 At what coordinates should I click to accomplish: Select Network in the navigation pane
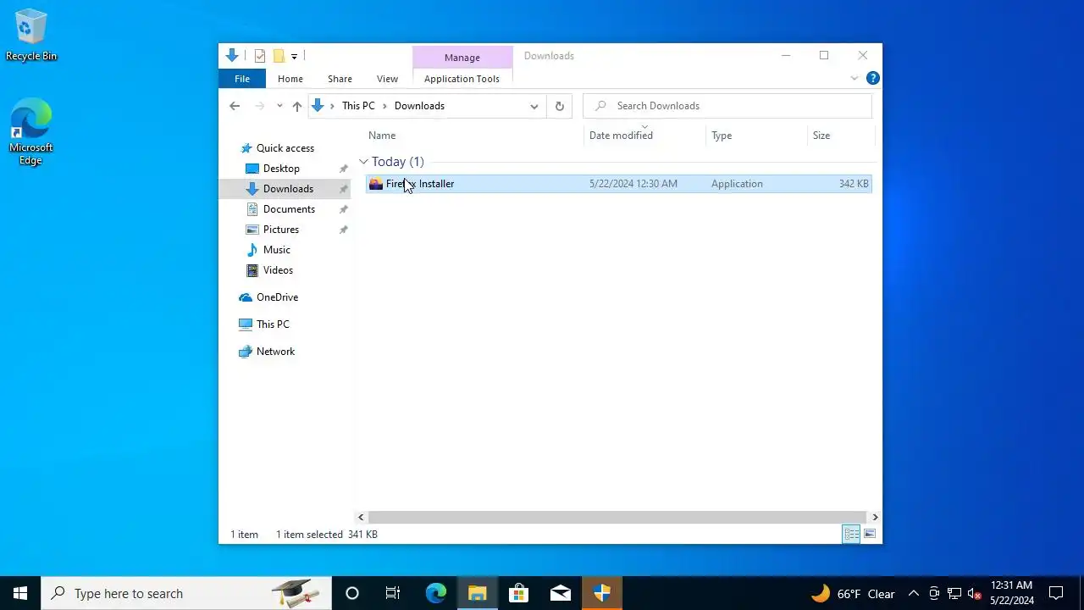275,352
